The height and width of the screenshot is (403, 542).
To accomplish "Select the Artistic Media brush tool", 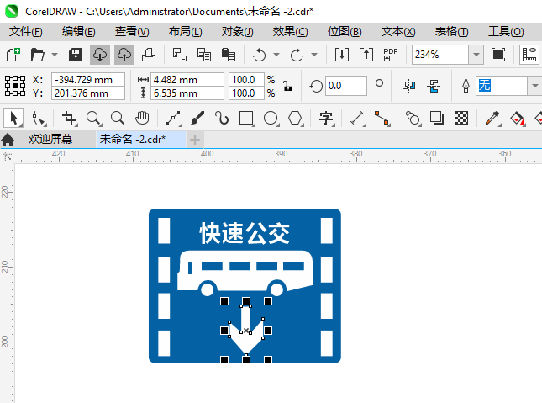I will (x=197, y=118).
